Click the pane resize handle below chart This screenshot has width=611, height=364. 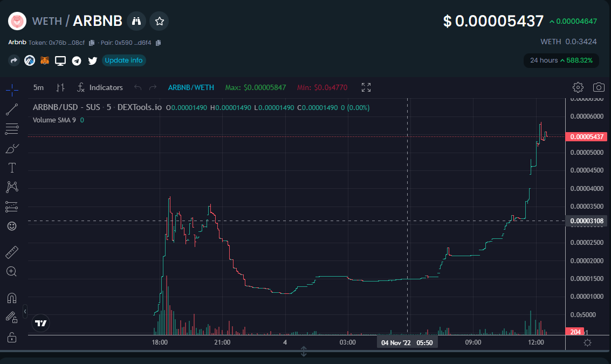(304, 352)
